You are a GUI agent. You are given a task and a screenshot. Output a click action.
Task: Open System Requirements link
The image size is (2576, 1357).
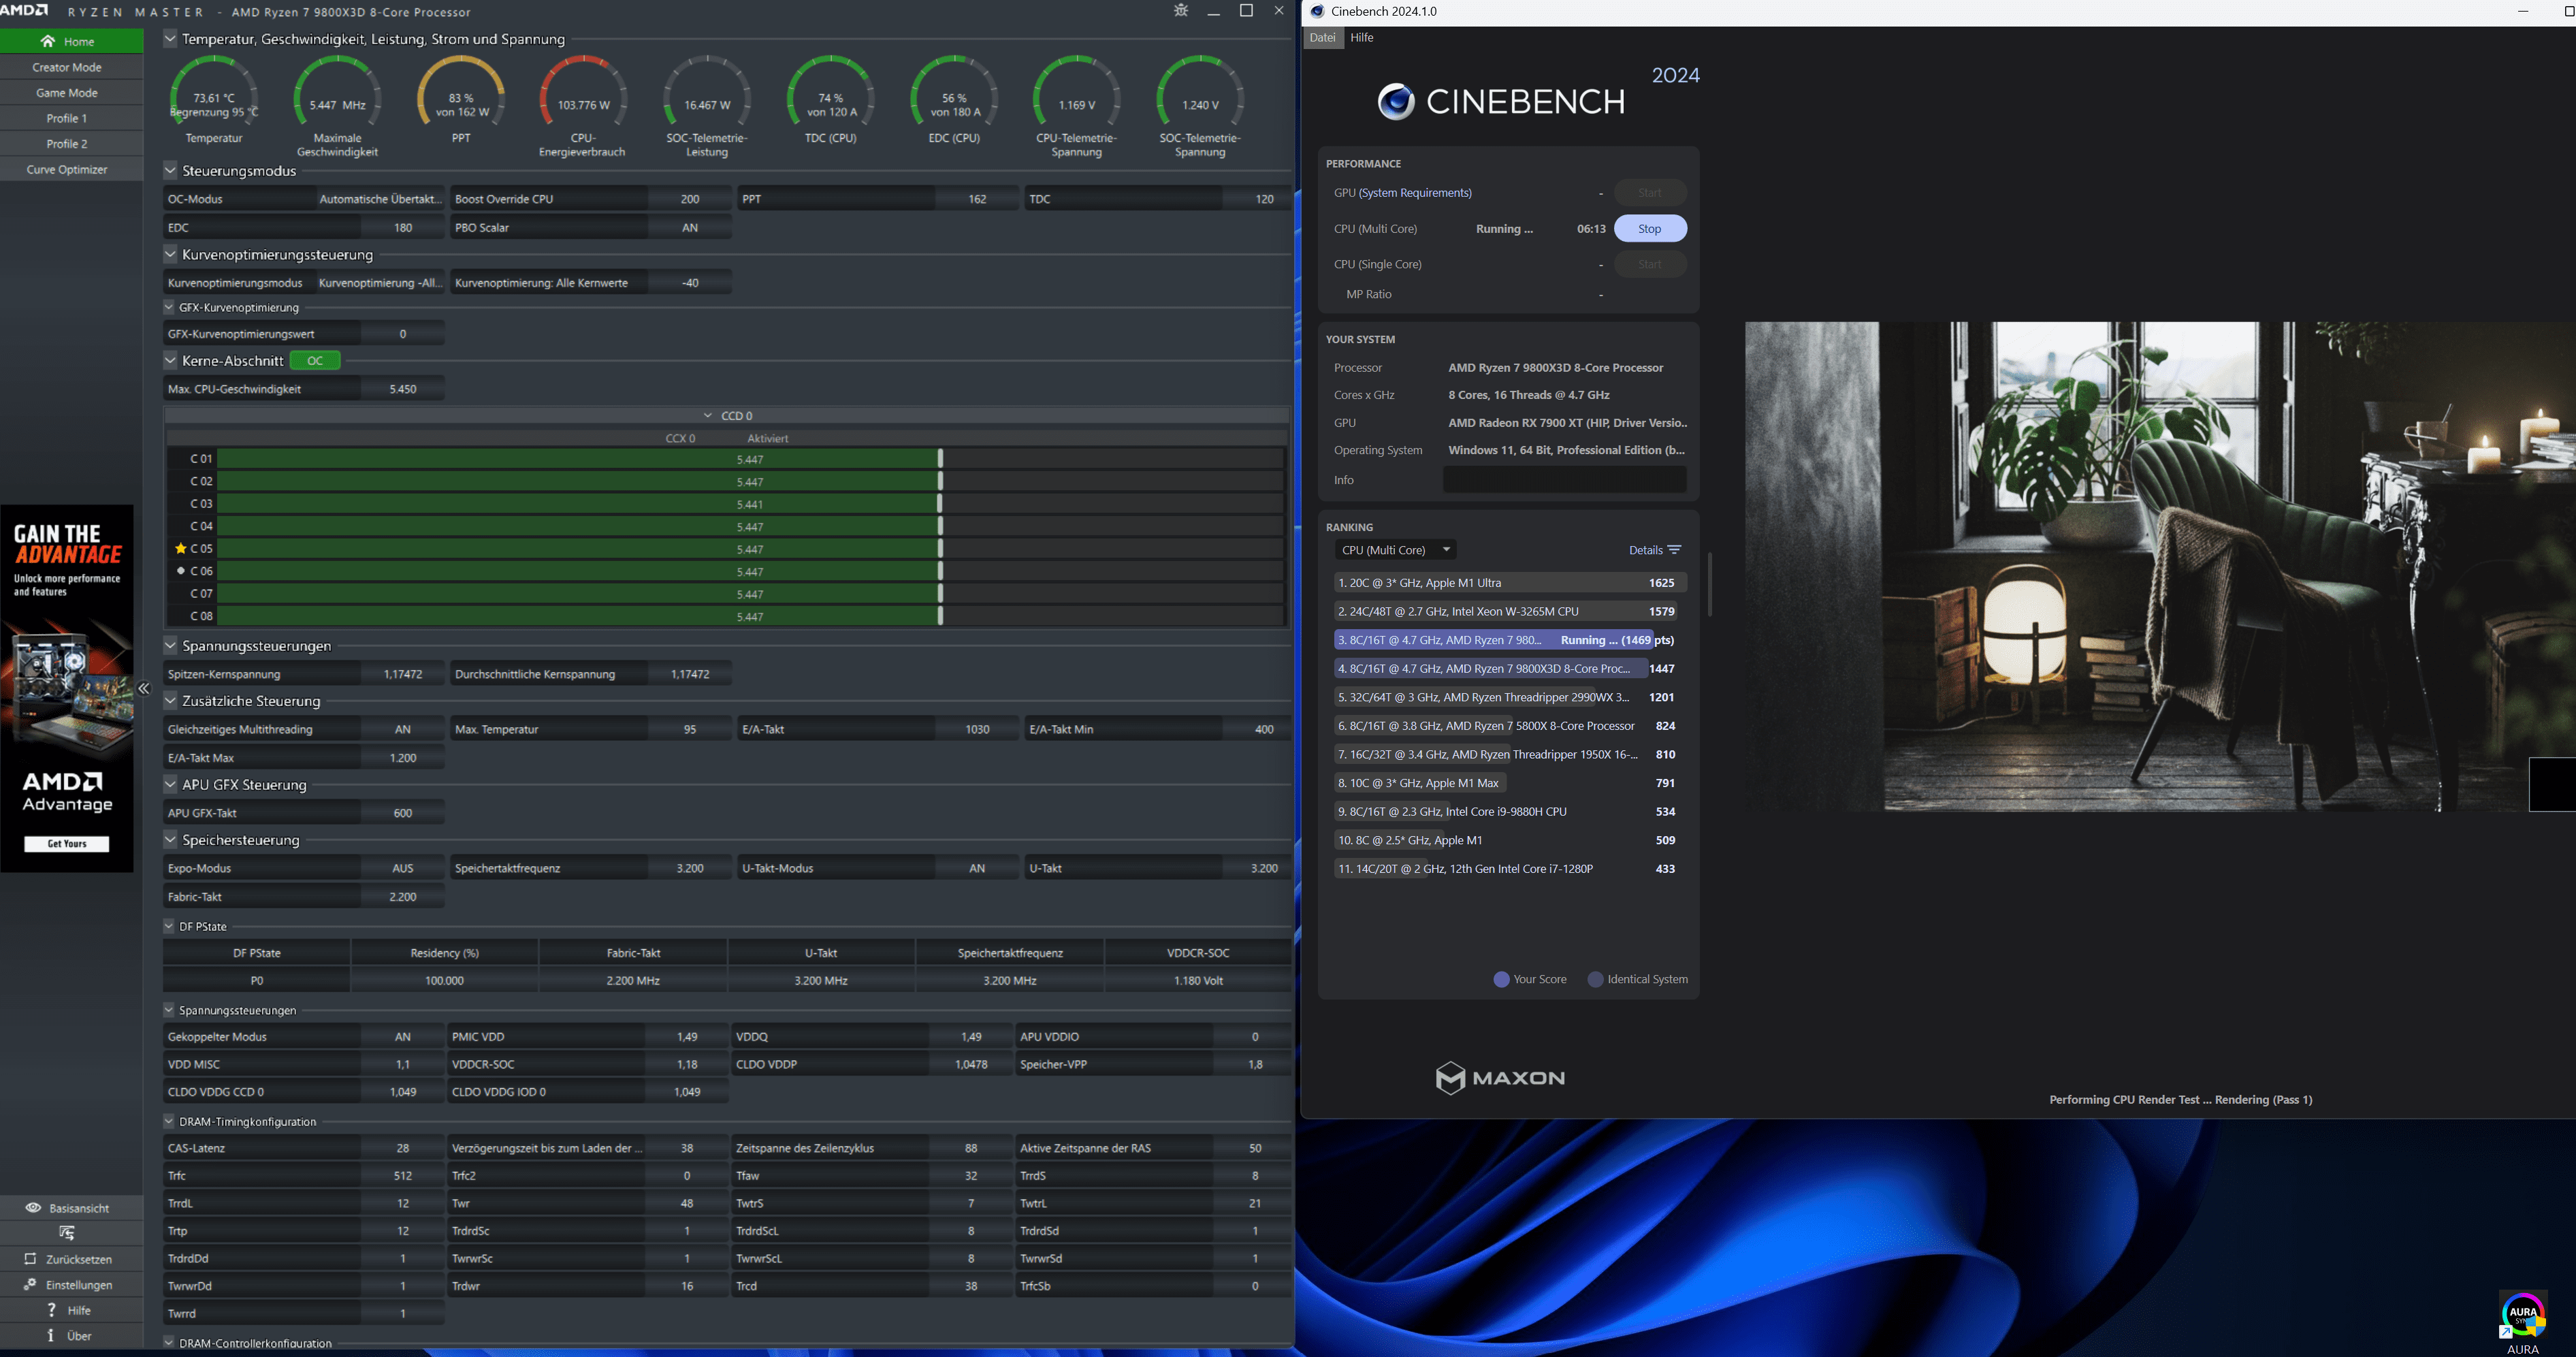point(1415,193)
